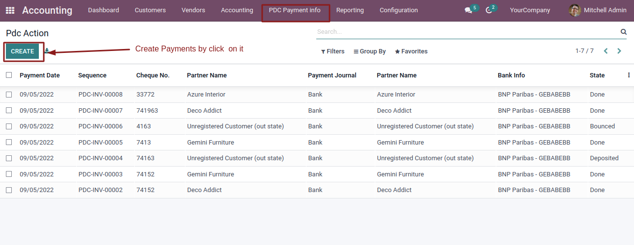Click the Accounting app title
Screen dimensions: 634x245
(x=47, y=10)
